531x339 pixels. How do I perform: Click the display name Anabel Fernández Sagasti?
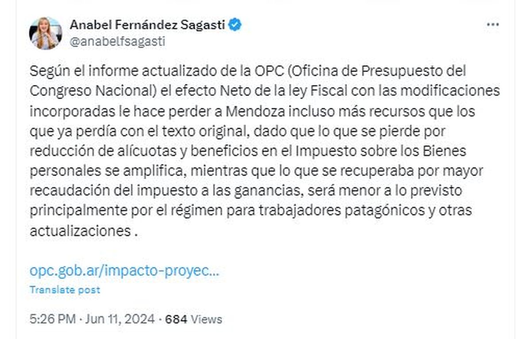[x=148, y=25]
